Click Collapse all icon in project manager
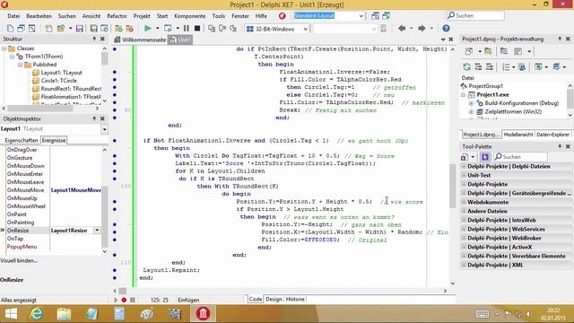This screenshot has width=574, height=323. 490,66
